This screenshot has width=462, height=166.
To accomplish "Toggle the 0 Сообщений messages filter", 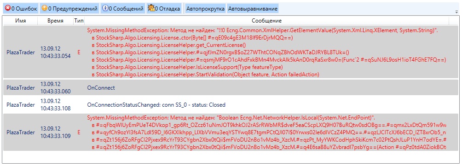I will click(x=123, y=9).
